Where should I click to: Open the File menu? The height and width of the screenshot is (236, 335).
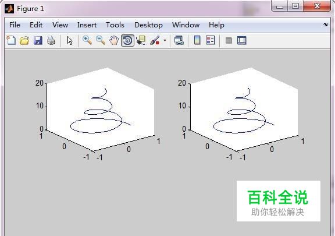pos(15,25)
